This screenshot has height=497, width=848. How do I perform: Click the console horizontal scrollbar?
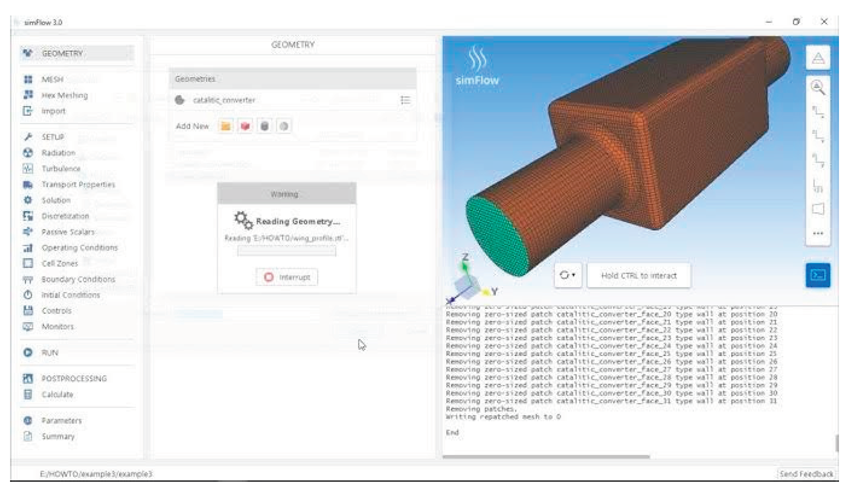546,457
